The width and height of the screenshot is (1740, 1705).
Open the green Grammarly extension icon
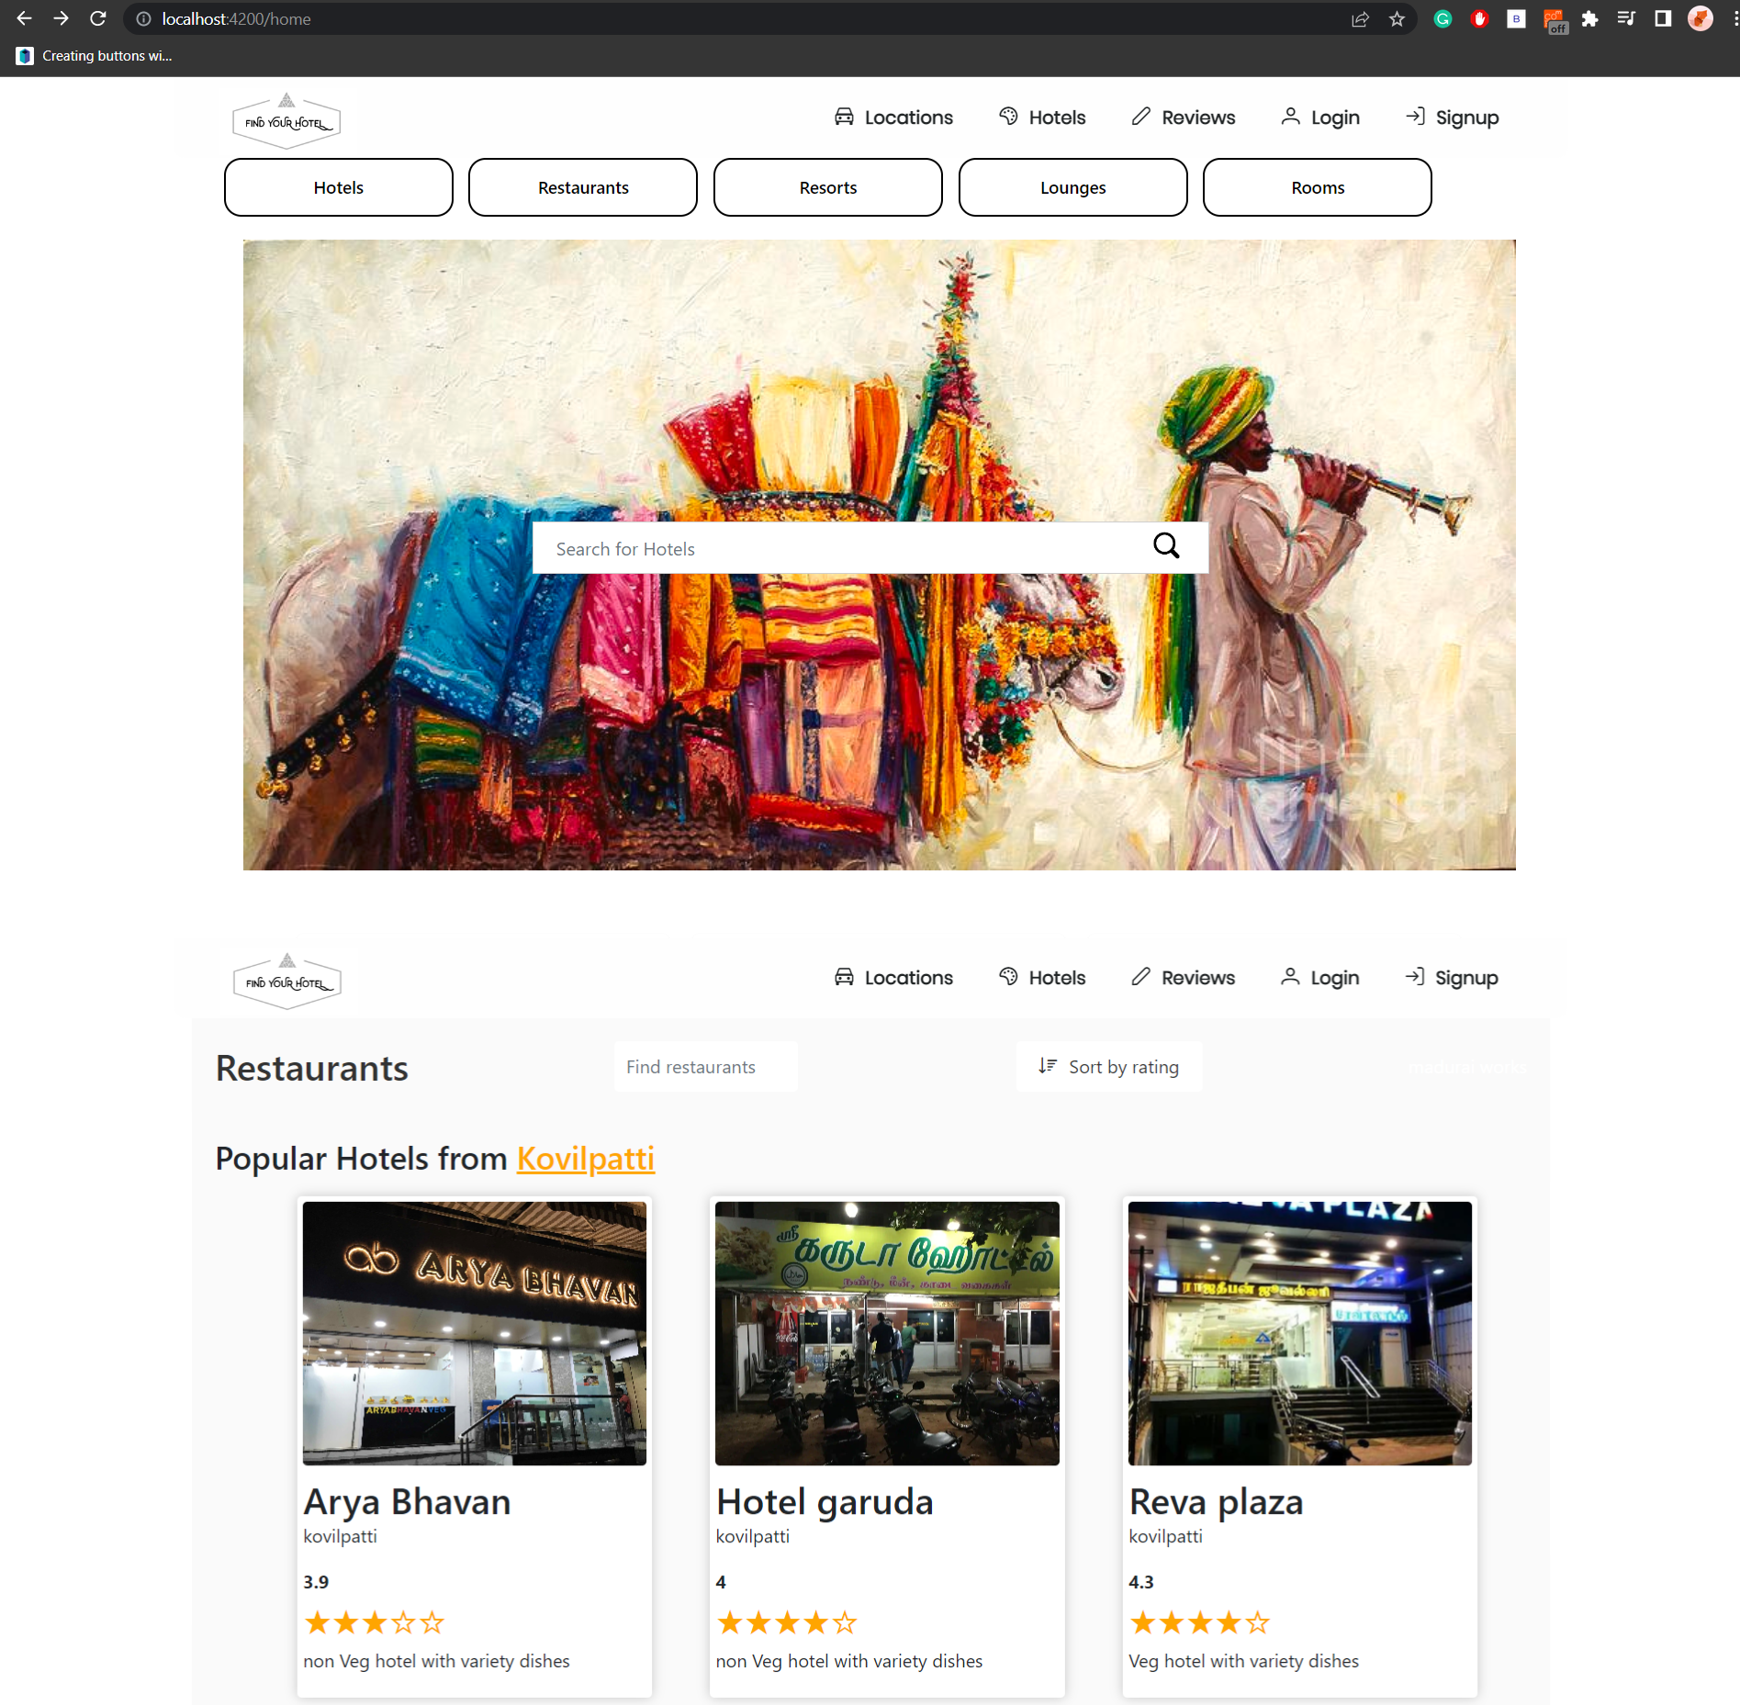click(1443, 18)
